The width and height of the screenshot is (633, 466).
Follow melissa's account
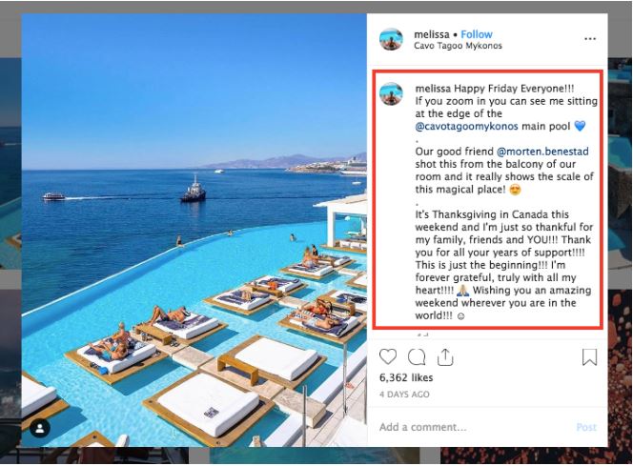[477, 34]
